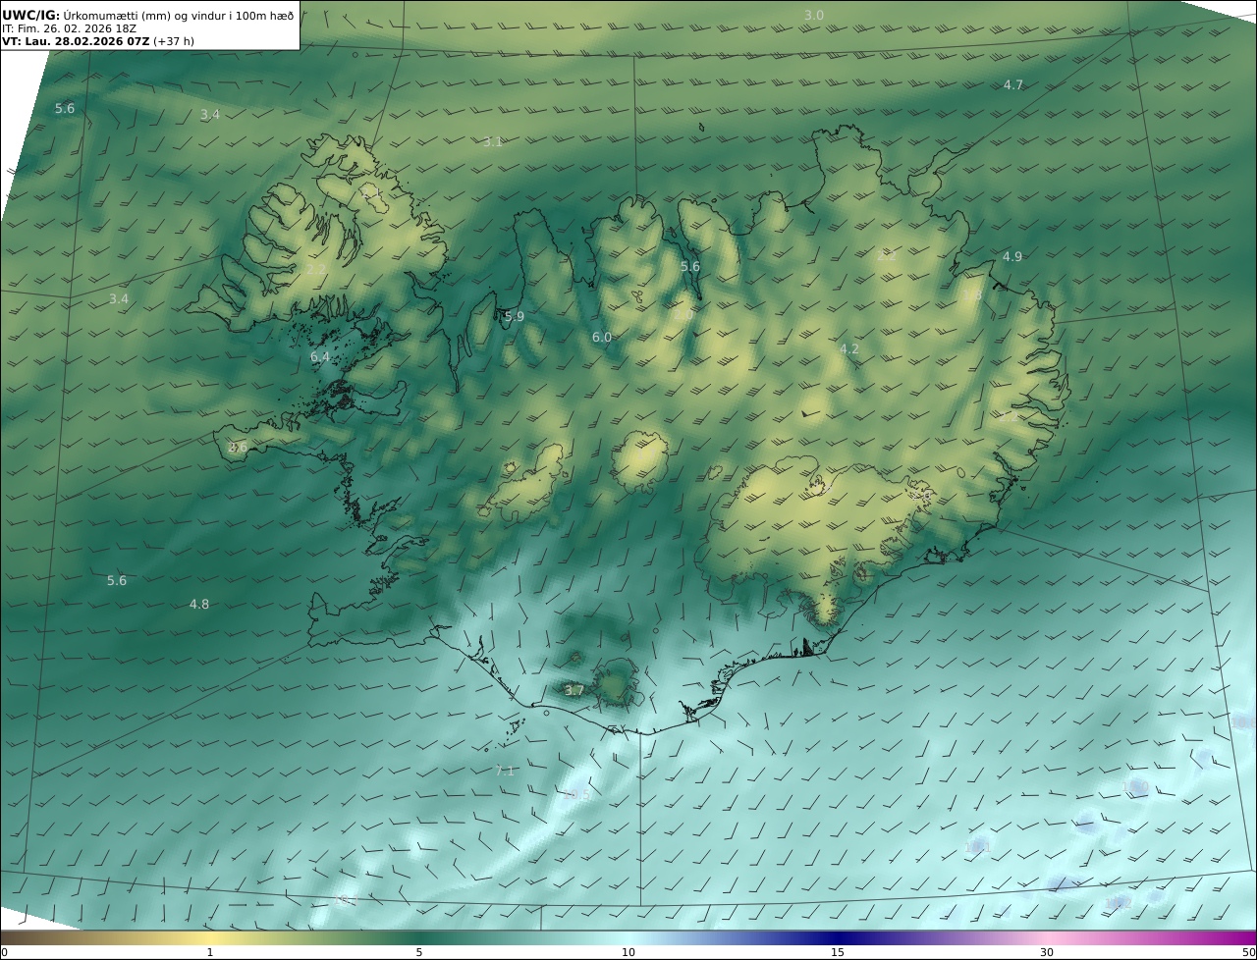Click the colorbar tick labeled 10
1257x960 pixels.
click(628, 952)
